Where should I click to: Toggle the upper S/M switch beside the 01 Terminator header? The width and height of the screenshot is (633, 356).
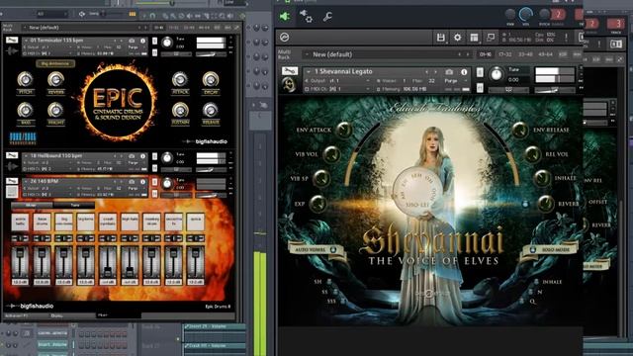pos(154,42)
